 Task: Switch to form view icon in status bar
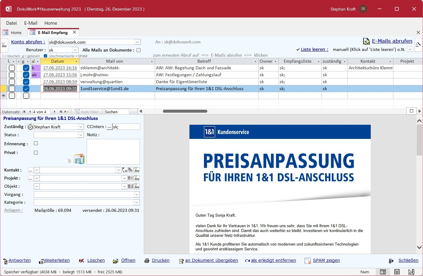point(383,272)
